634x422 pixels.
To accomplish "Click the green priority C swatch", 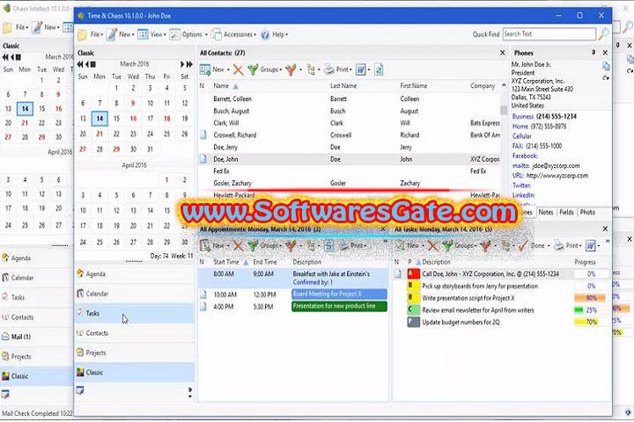I will click(413, 310).
